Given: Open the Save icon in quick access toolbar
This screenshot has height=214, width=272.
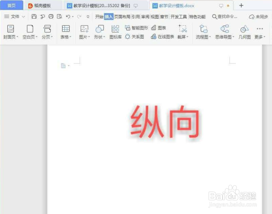Looking at the screenshot, I should point(33,17).
